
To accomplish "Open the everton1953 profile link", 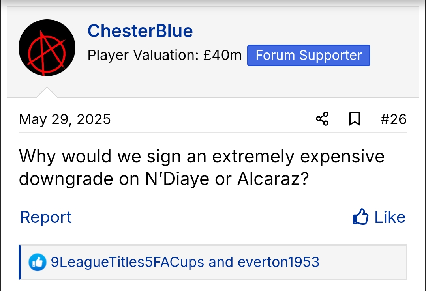I will (278, 262).
